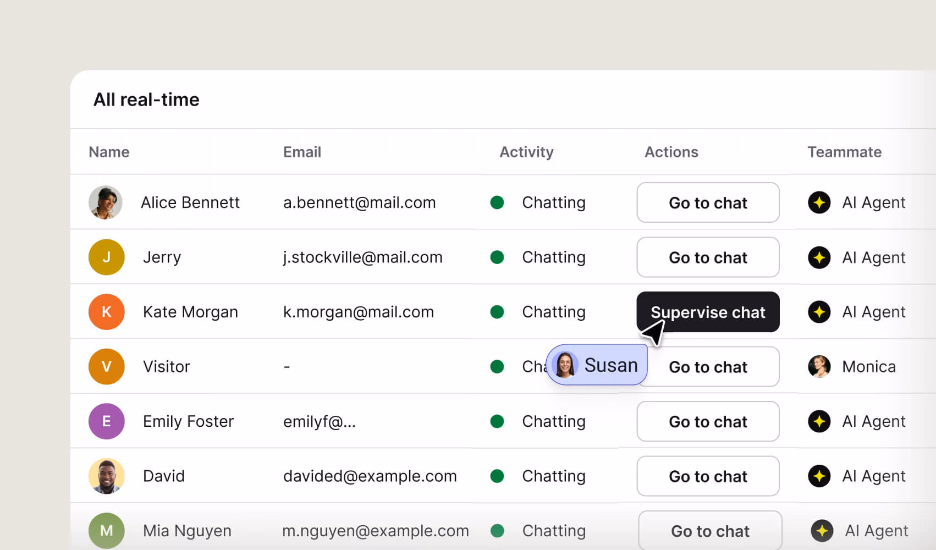Click the All real-time heading
Screen dimensions: 936x550
tap(146, 100)
